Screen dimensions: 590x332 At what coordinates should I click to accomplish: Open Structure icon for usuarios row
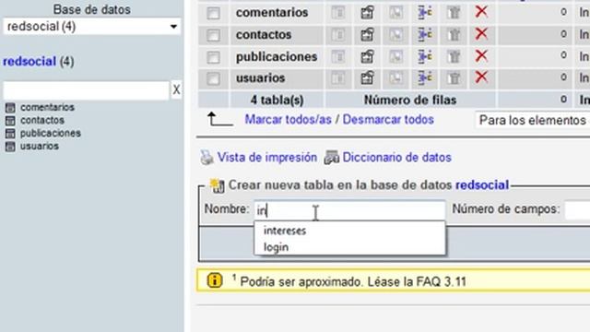click(x=367, y=78)
